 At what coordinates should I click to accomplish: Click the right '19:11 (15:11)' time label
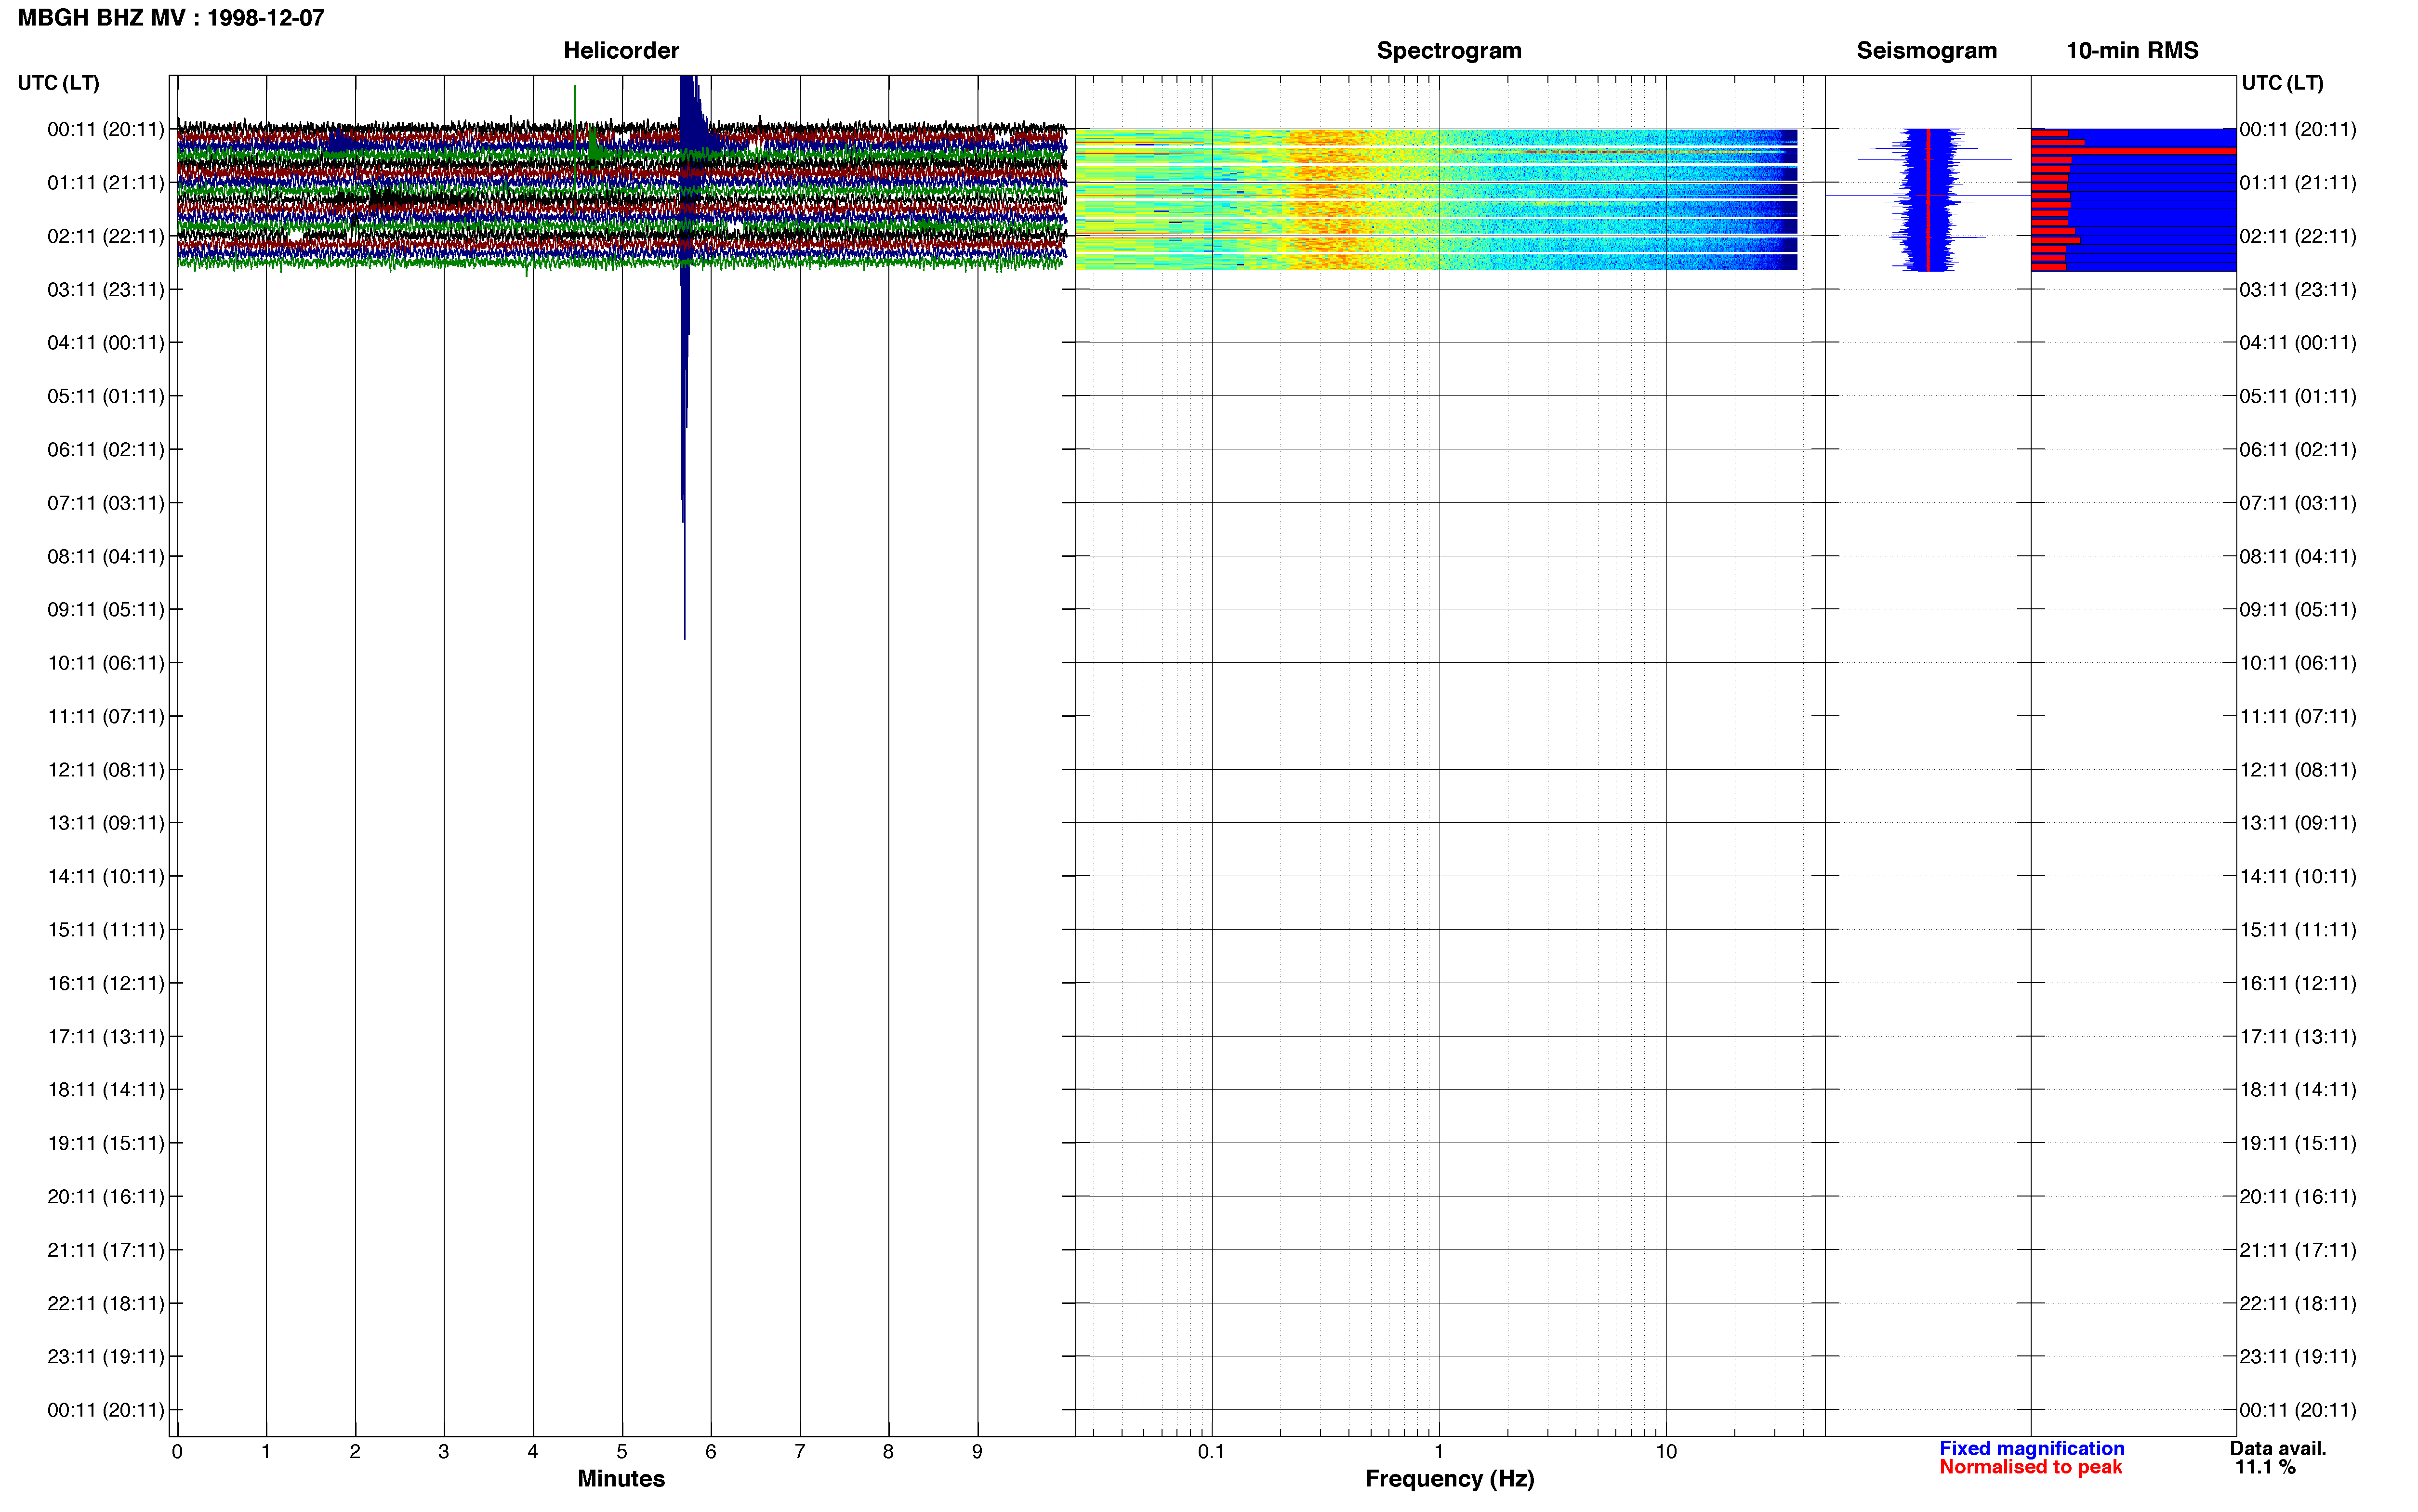point(2298,1142)
